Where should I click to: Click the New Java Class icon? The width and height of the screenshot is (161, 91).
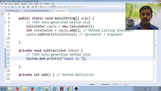click(36, 7)
